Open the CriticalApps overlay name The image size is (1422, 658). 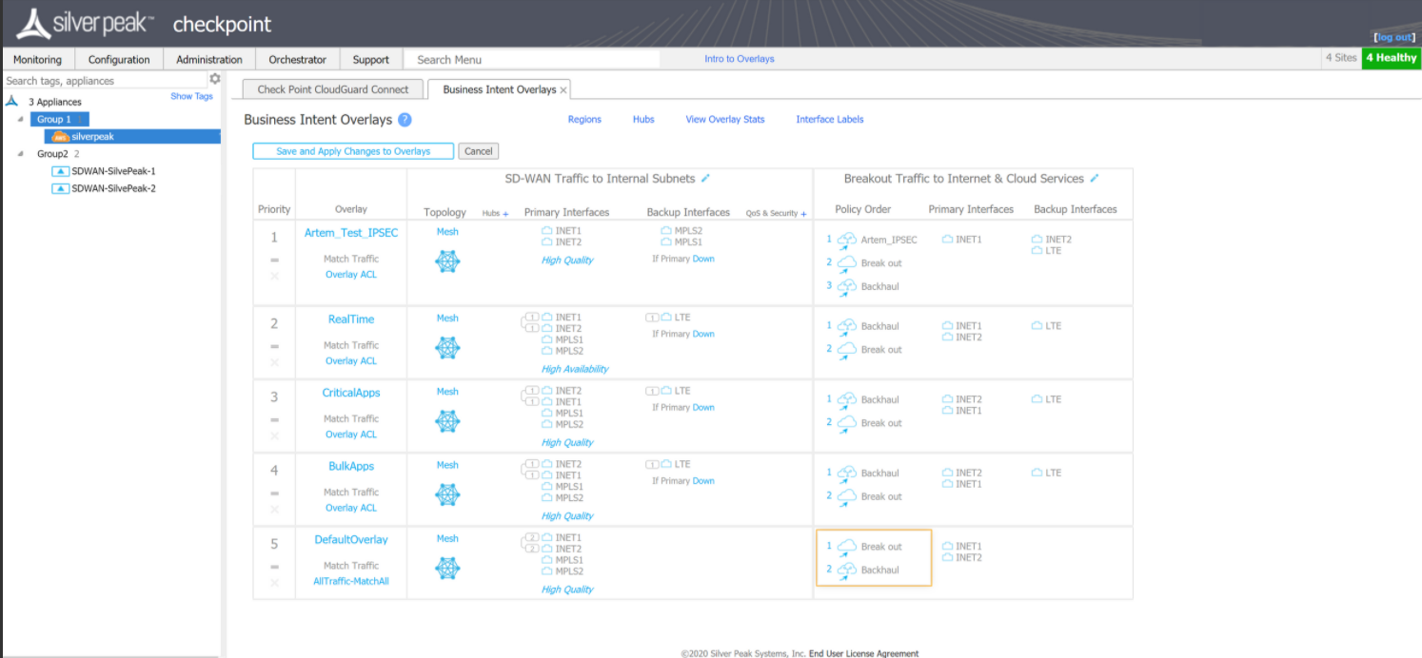[x=351, y=393]
